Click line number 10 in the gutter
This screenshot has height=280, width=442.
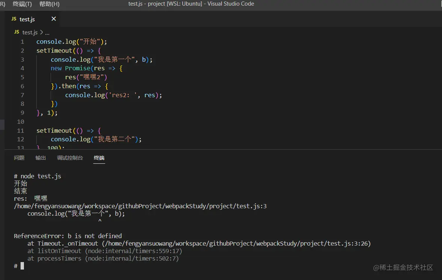[x=21, y=122]
